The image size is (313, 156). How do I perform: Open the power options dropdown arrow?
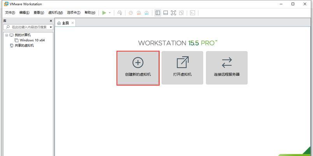(x=110, y=13)
